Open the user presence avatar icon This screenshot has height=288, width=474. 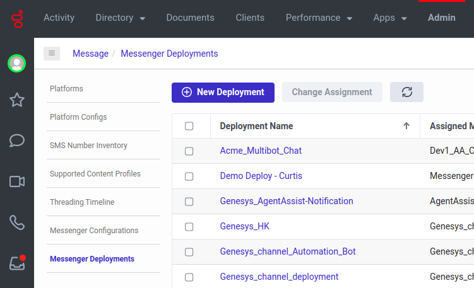click(x=16, y=63)
